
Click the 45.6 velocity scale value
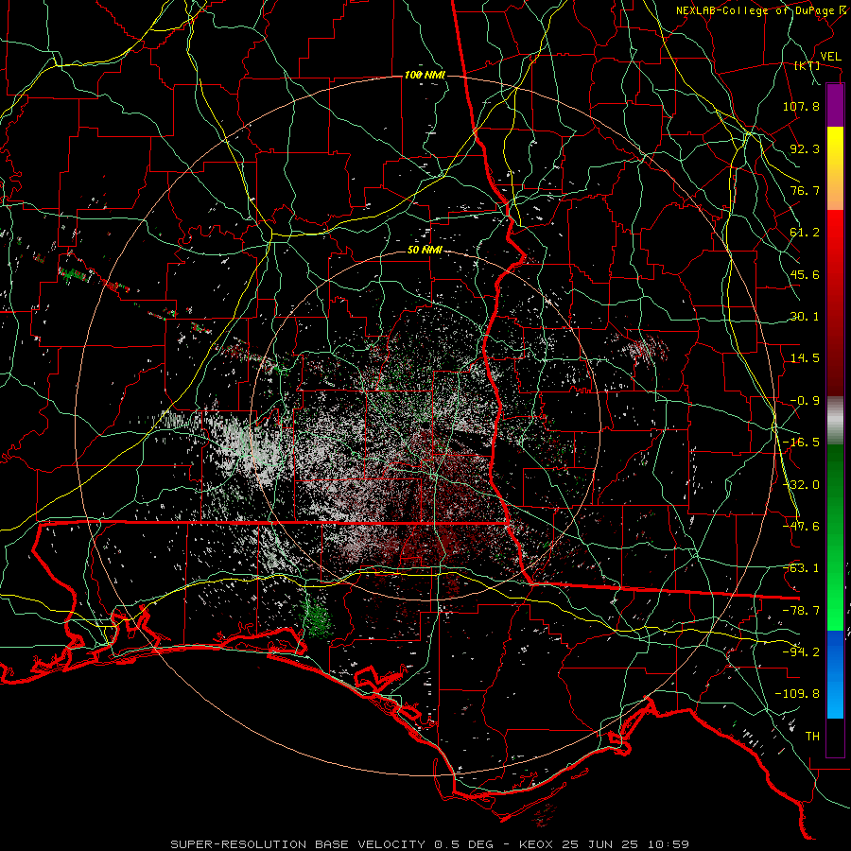[805, 274]
